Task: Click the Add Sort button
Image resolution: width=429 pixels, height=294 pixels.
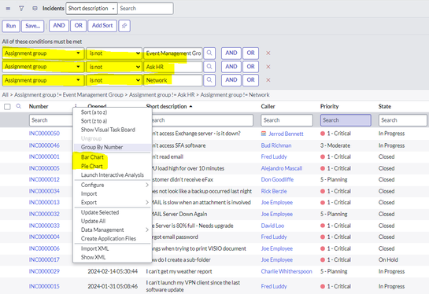Action: tap(102, 26)
